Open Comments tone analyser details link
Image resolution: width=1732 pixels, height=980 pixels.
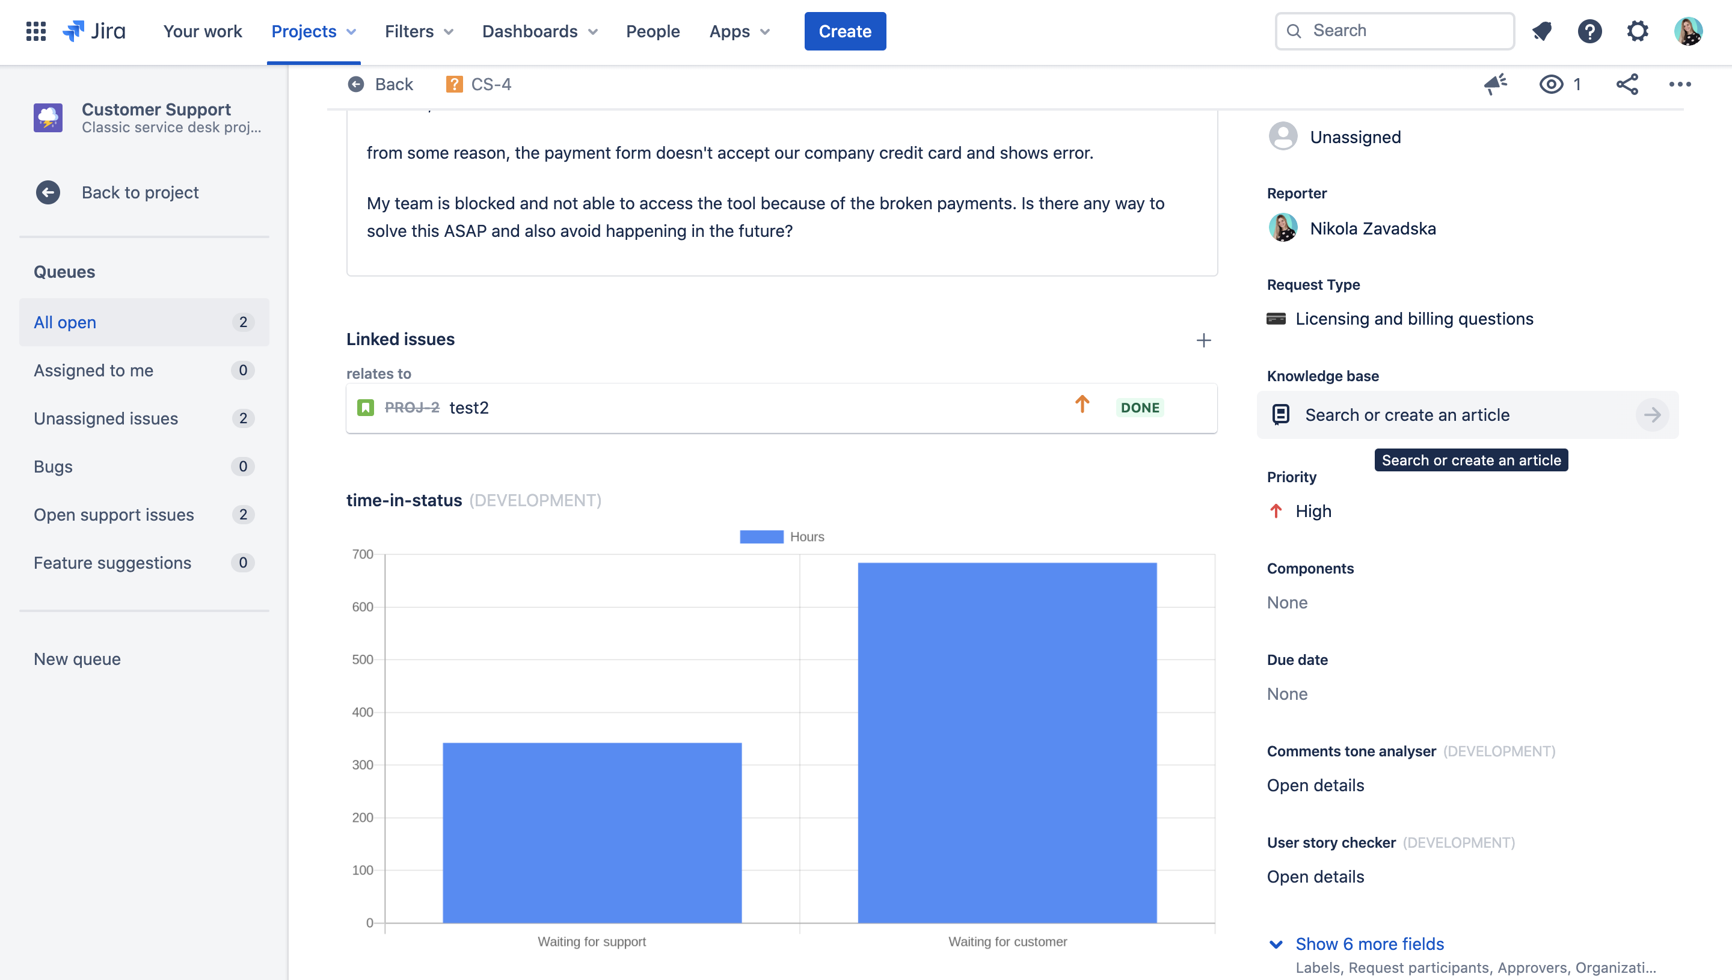[x=1315, y=785]
